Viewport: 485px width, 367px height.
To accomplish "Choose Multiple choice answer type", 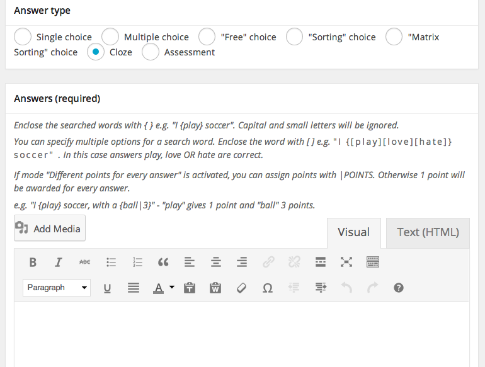I will (110, 37).
